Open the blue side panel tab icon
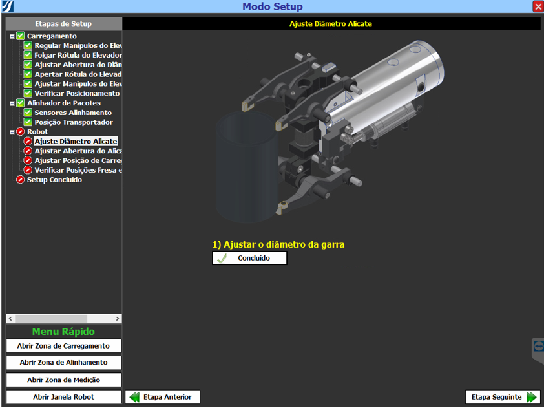The width and height of the screenshot is (544, 408). coord(538,347)
